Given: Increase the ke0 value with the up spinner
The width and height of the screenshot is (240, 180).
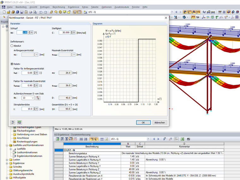Looking at the screenshot, I should click(x=34, y=72).
